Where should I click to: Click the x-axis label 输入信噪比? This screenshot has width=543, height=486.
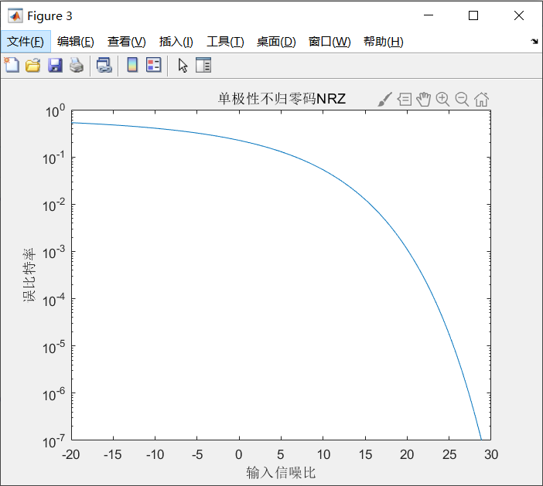pos(281,473)
